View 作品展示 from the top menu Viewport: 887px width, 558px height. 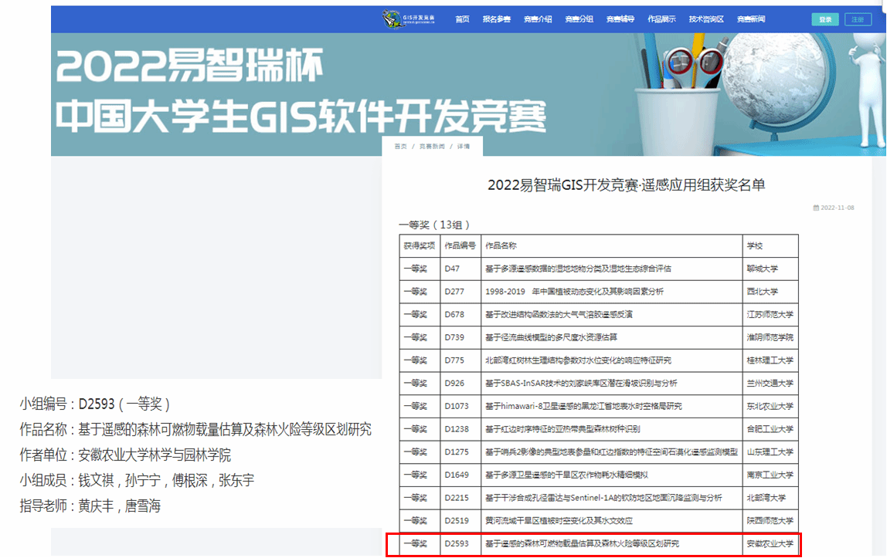(661, 19)
